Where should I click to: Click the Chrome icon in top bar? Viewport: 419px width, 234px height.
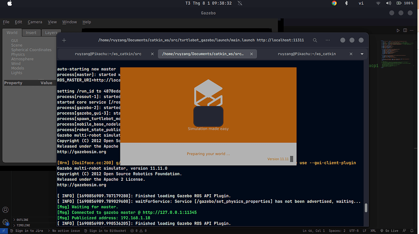pyautogui.click(x=334, y=3)
